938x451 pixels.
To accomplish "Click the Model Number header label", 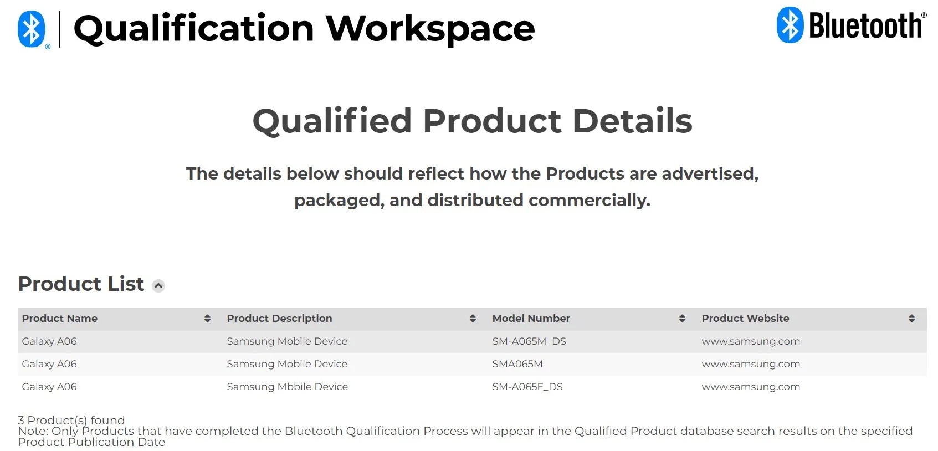I will pyautogui.click(x=531, y=319).
